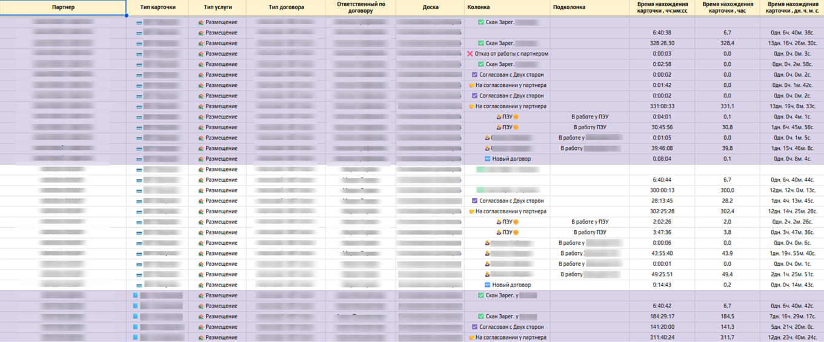Viewport: 824px width, 342px height.
Task: Click the В работе у ПЭУ cell in 2:02:26 row
Action: [590, 222]
